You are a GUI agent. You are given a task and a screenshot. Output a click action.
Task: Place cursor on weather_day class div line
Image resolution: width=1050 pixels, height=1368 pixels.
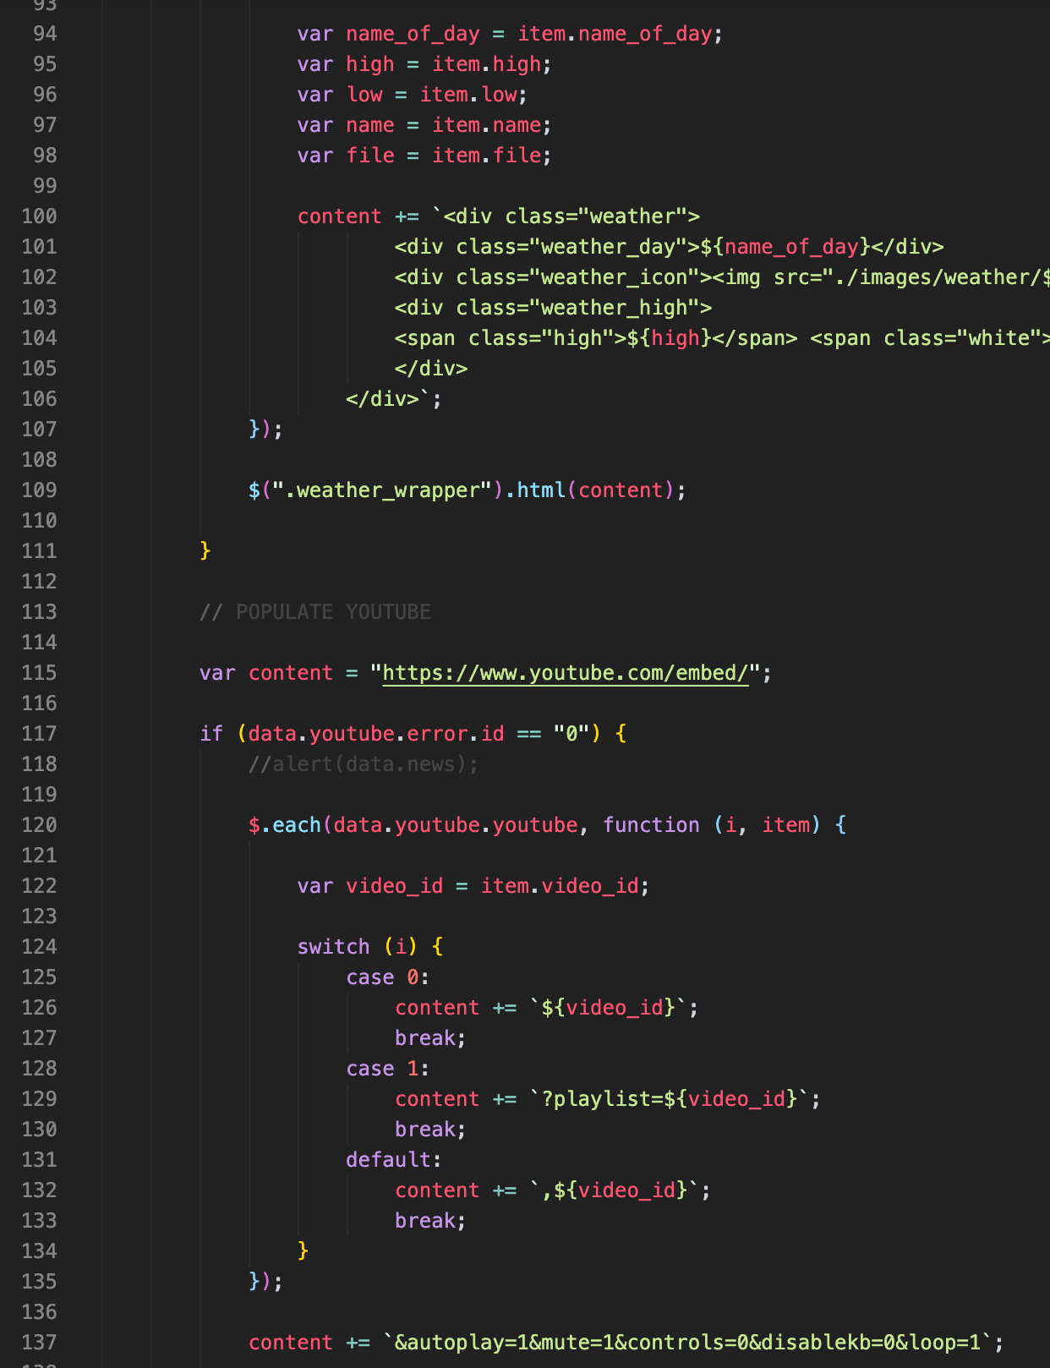click(x=668, y=247)
